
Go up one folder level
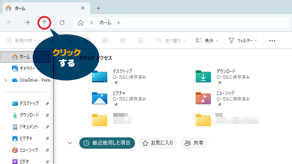click(44, 23)
